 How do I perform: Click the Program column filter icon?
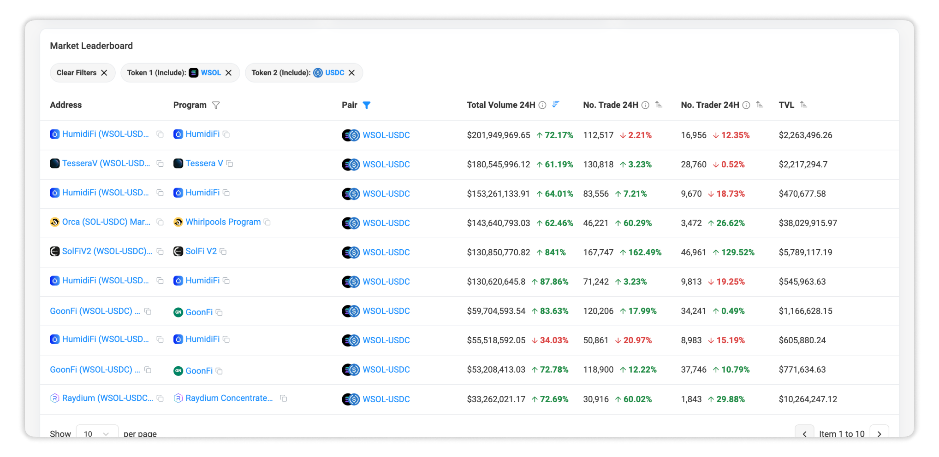pyautogui.click(x=216, y=105)
